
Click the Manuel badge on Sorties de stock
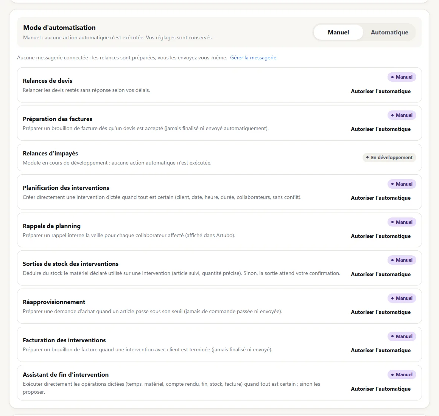coord(402,260)
